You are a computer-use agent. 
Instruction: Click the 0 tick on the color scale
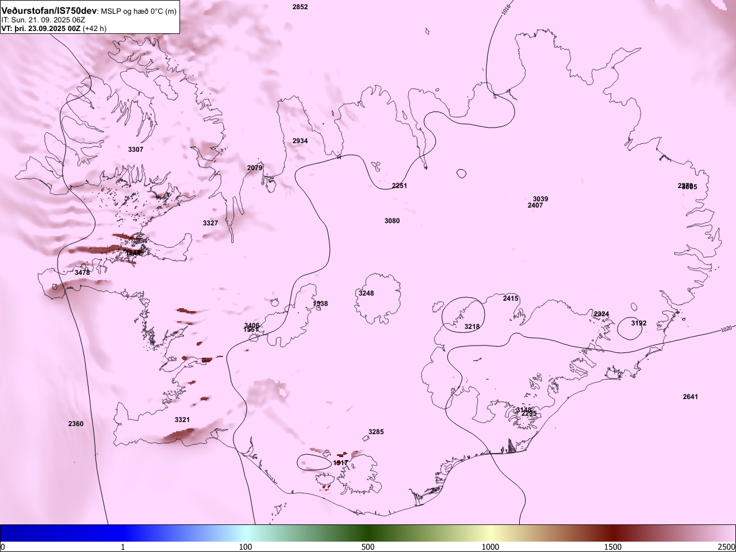[x=3, y=547]
